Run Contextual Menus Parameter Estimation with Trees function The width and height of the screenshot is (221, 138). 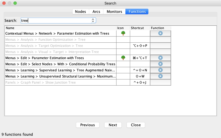coord(161,33)
